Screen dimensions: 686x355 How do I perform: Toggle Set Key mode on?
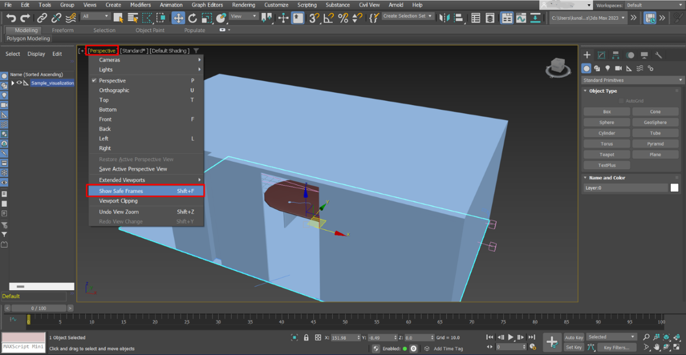click(x=574, y=347)
